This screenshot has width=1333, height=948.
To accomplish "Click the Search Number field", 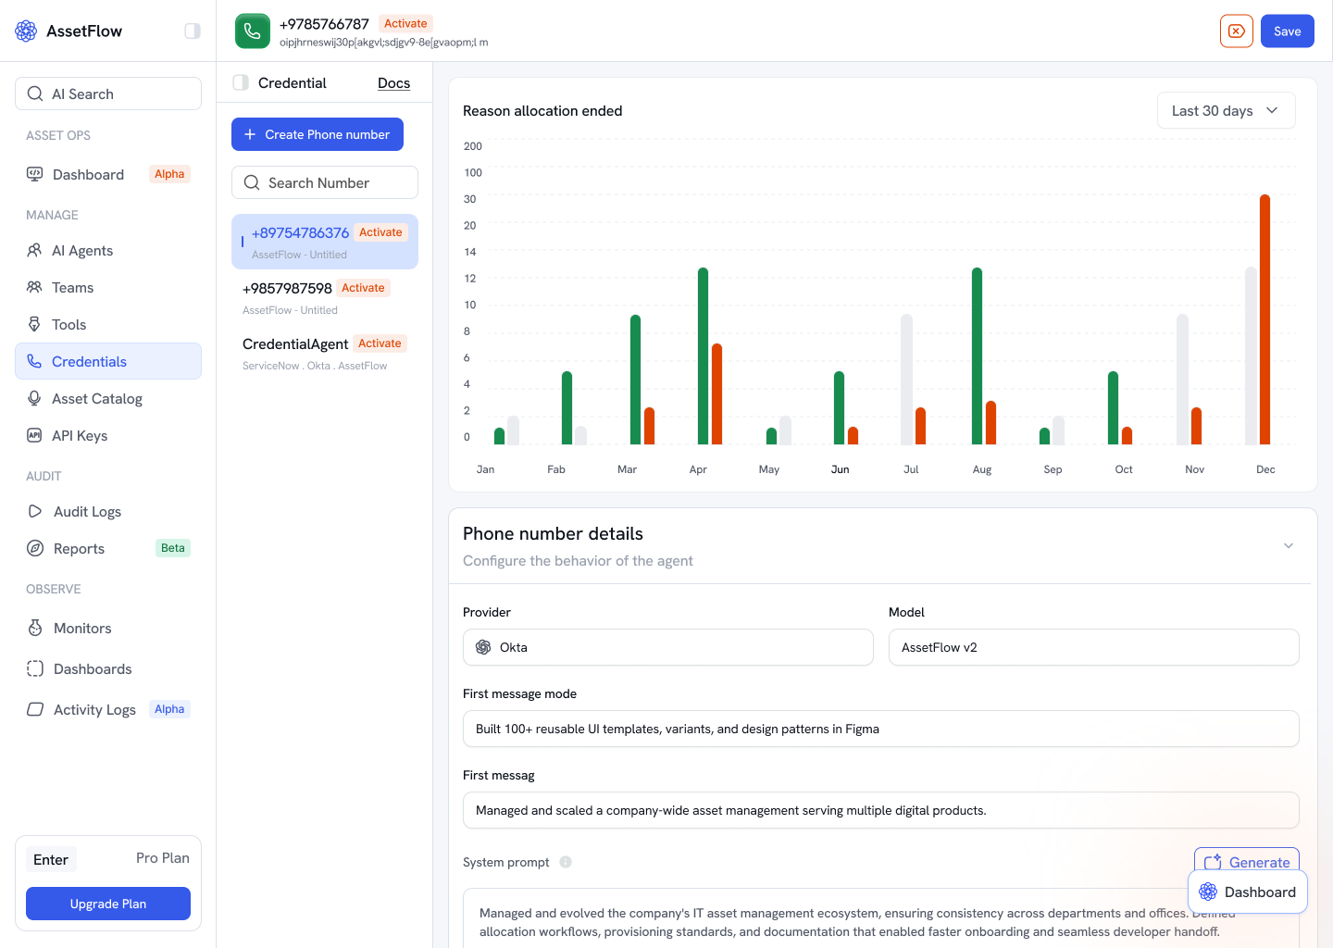I will pyautogui.click(x=325, y=182).
